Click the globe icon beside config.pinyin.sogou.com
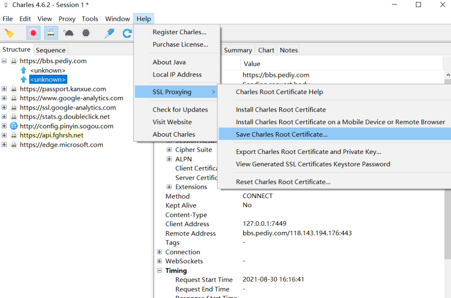 click(14, 126)
